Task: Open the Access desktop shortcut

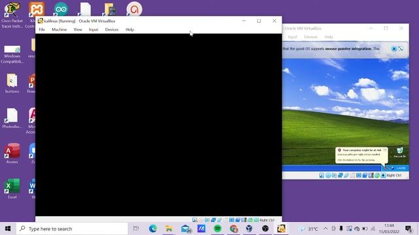Action: coord(12,153)
